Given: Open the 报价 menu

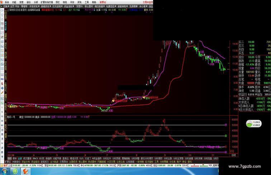Looking at the screenshot, I should pos(29,2).
